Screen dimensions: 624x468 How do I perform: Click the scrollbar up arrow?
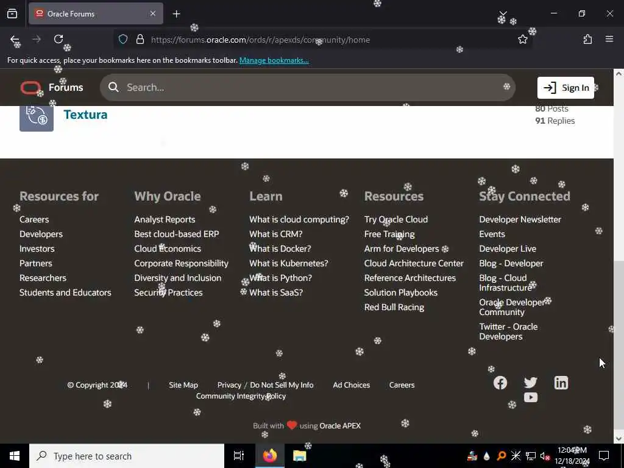(619, 74)
